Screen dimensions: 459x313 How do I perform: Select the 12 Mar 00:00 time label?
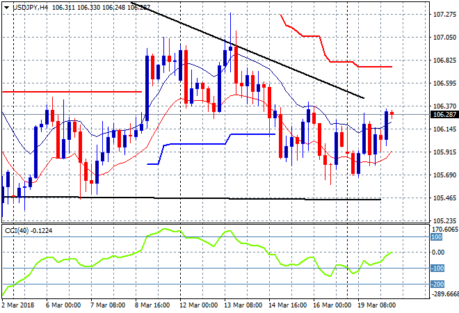coord(198,305)
